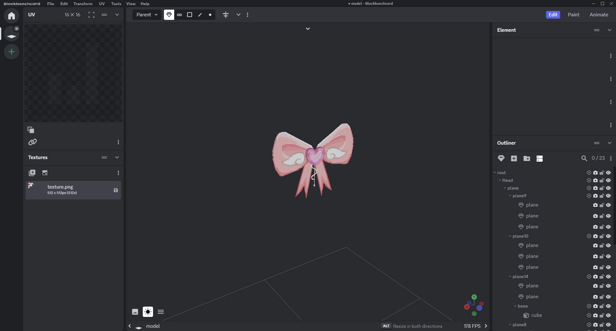
Task: Toggle lock on the plane10 group
Action: (x=602, y=236)
